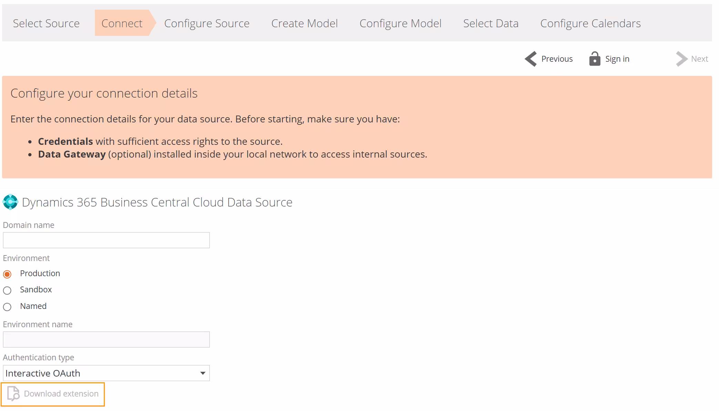This screenshot has height=411, width=719.
Task: Go to the Create Model step
Action: tap(304, 23)
